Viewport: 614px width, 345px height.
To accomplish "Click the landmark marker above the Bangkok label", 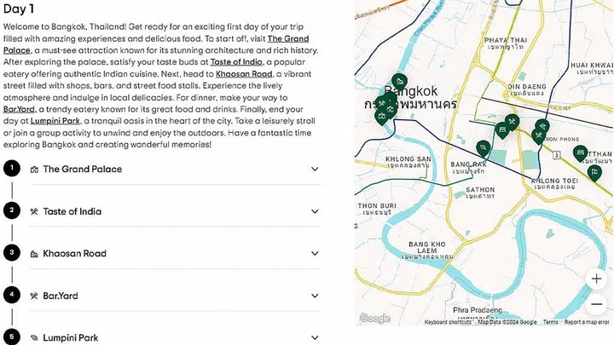I will [x=398, y=81].
